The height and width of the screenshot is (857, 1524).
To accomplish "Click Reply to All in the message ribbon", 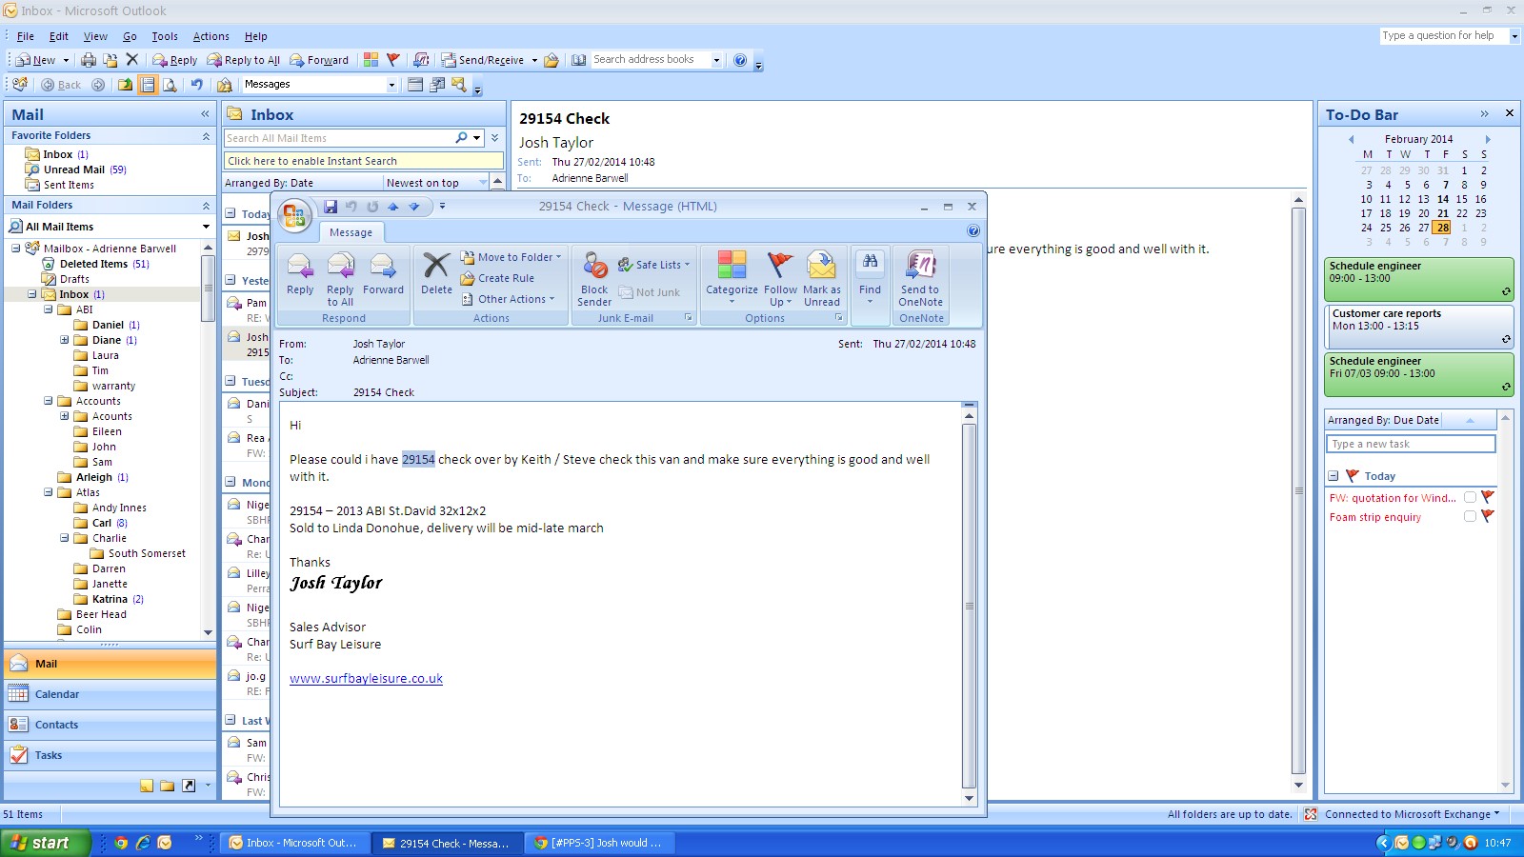I will 340,279.
